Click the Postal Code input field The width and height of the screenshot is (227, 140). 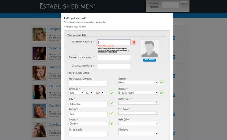[88, 135]
